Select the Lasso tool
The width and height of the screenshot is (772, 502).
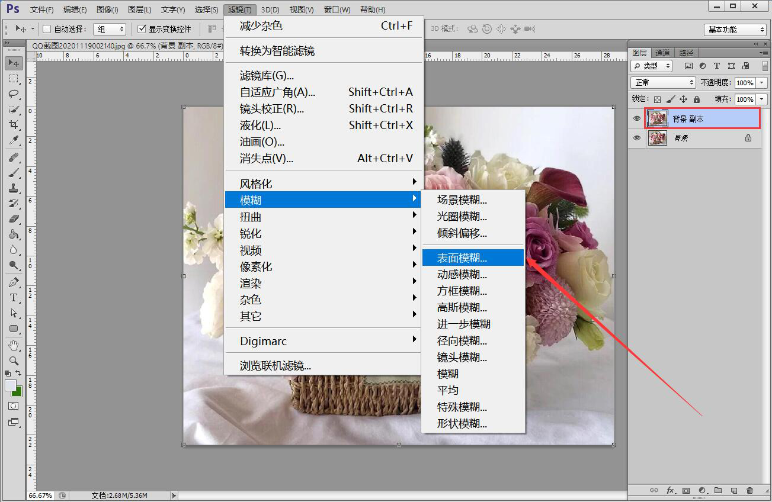tap(14, 94)
